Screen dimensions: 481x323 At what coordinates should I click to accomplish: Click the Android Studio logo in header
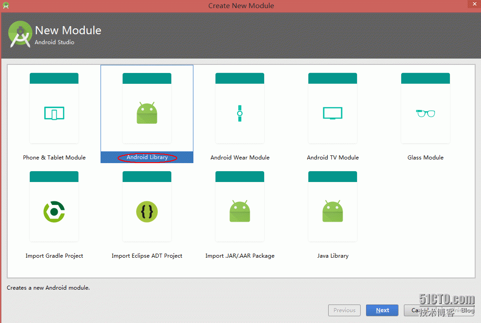tap(20, 34)
